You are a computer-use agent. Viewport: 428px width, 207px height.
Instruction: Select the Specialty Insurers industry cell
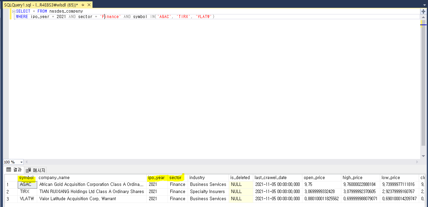208,192
